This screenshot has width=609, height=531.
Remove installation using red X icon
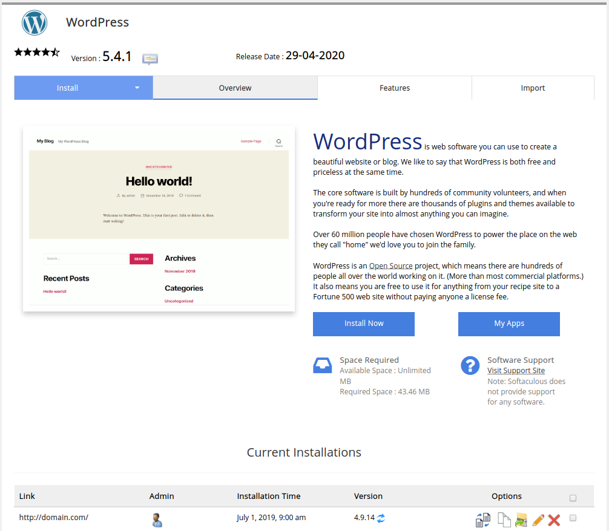pyautogui.click(x=554, y=520)
